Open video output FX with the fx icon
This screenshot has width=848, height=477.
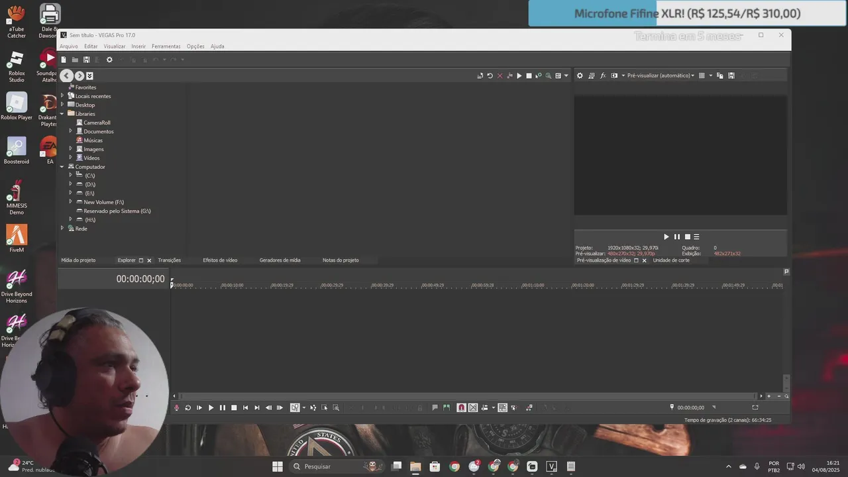603,76
